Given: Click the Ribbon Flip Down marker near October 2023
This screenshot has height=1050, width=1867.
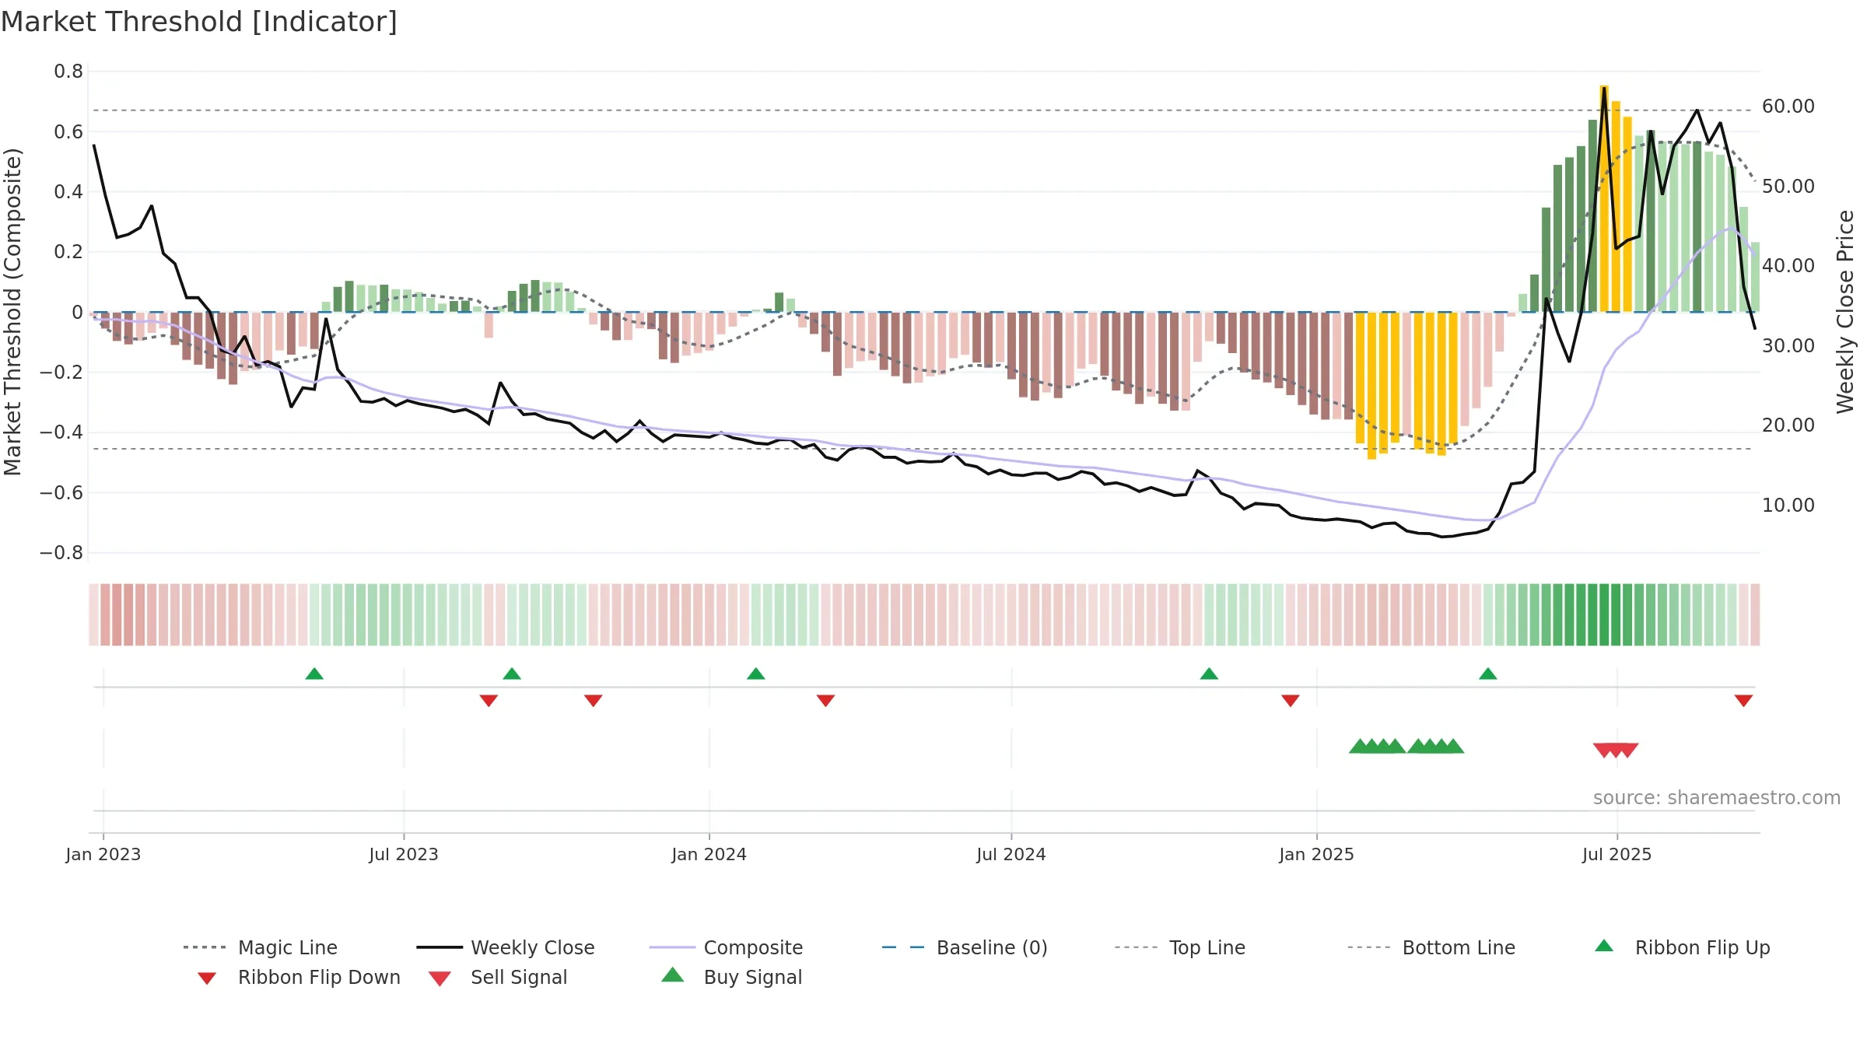Looking at the screenshot, I should [594, 701].
